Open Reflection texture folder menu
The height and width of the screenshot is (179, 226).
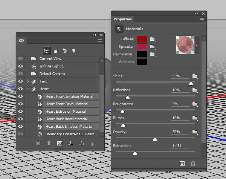[x=195, y=90]
